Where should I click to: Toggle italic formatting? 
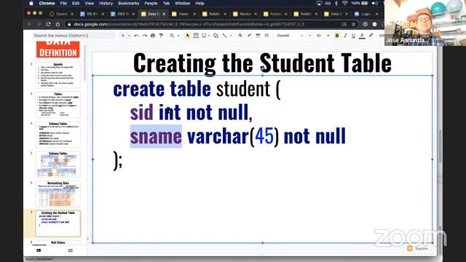345,36
